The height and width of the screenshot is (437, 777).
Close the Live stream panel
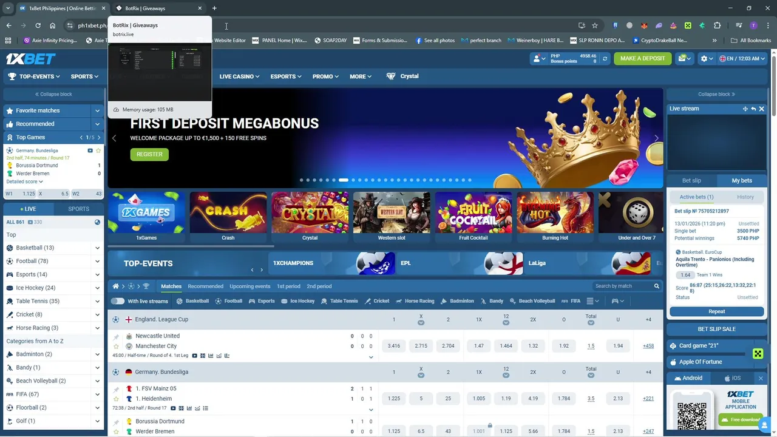tap(761, 109)
